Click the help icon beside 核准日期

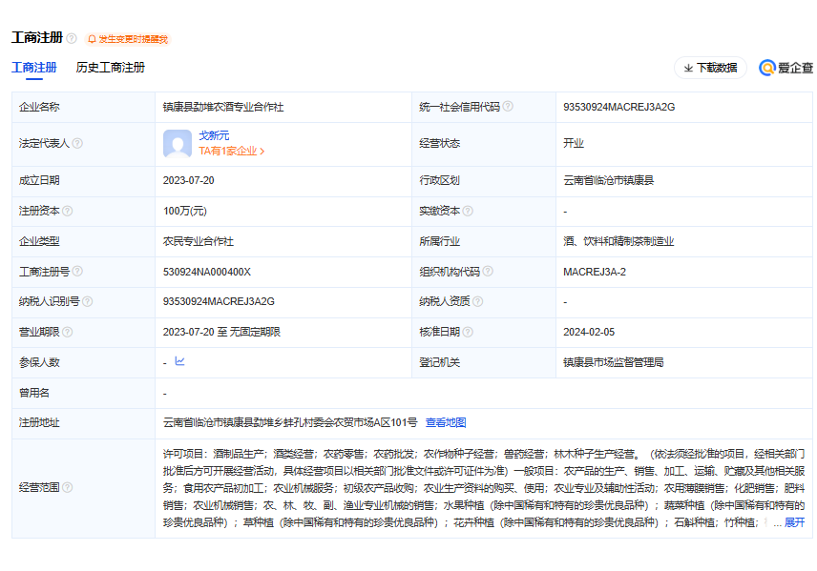(x=468, y=332)
